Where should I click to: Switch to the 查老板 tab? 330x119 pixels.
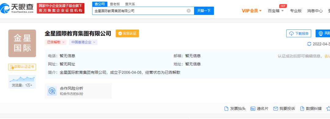(x=115, y=4)
